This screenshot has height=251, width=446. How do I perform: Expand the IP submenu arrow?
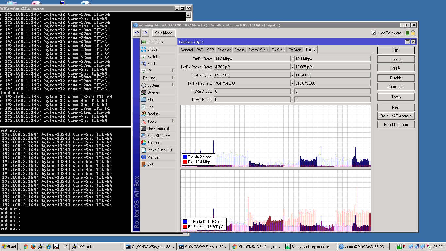pyautogui.click(x=173, y=71)
